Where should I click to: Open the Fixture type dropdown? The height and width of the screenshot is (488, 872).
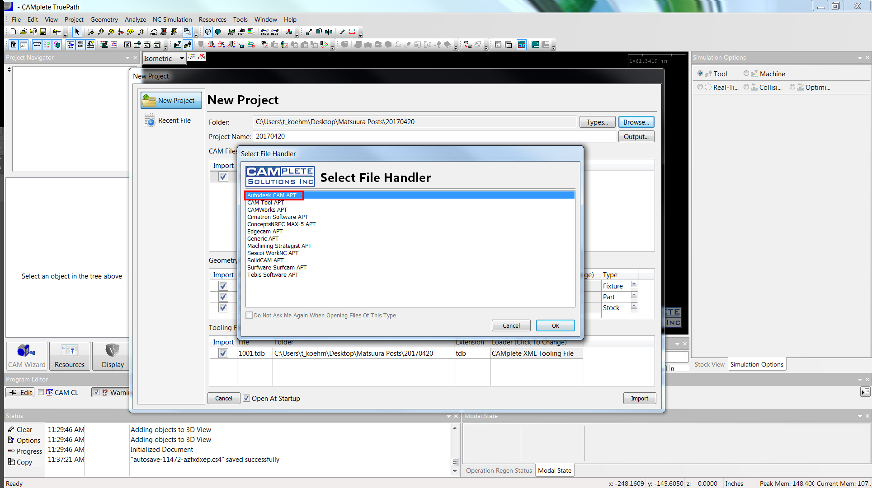634,284
